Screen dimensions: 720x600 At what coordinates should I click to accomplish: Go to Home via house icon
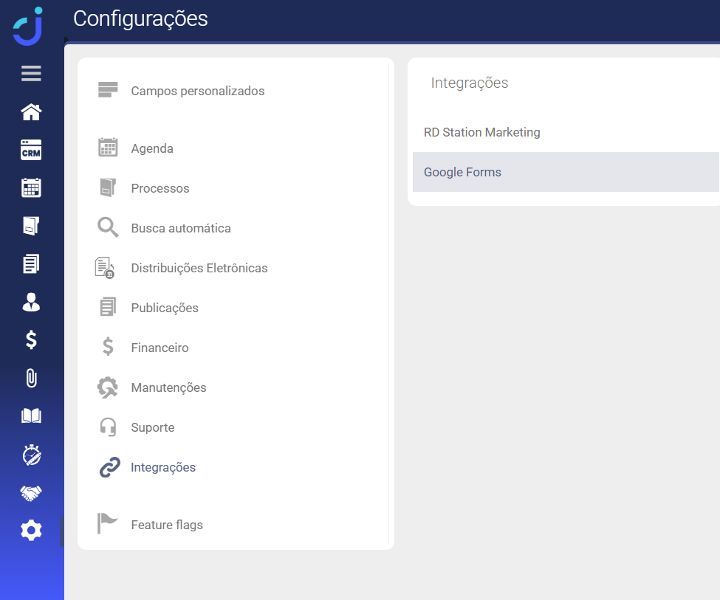[31, 112]
